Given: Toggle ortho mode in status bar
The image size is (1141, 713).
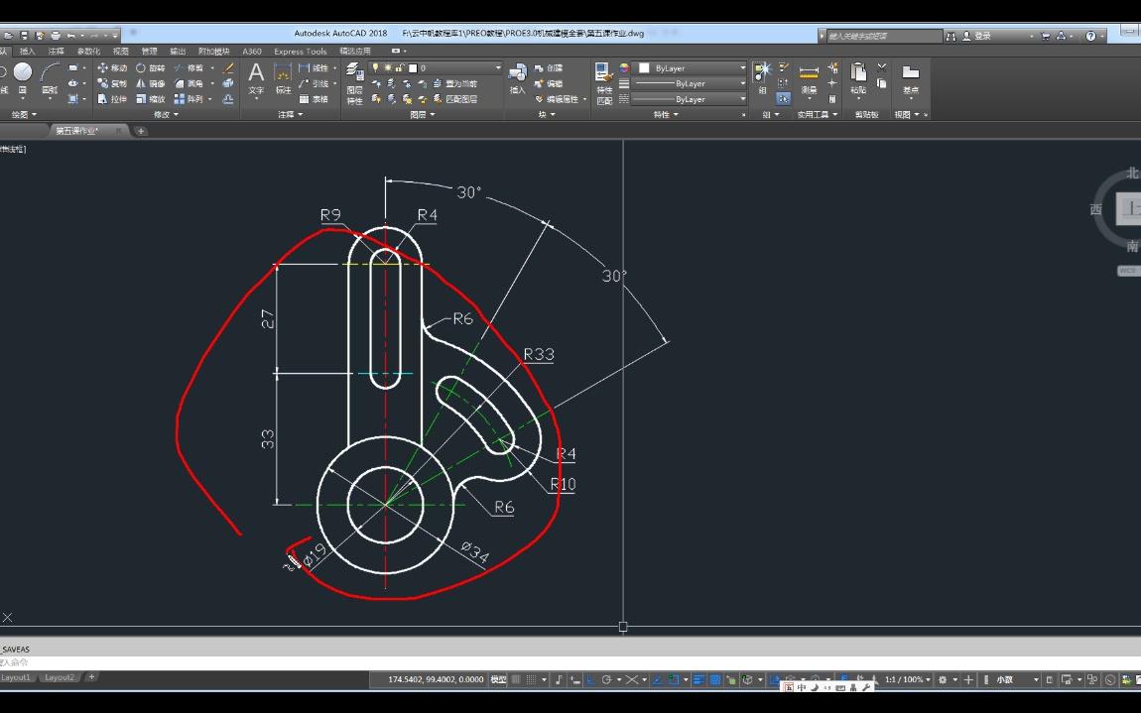Looking at the screenshot, I should coord(590,680).
